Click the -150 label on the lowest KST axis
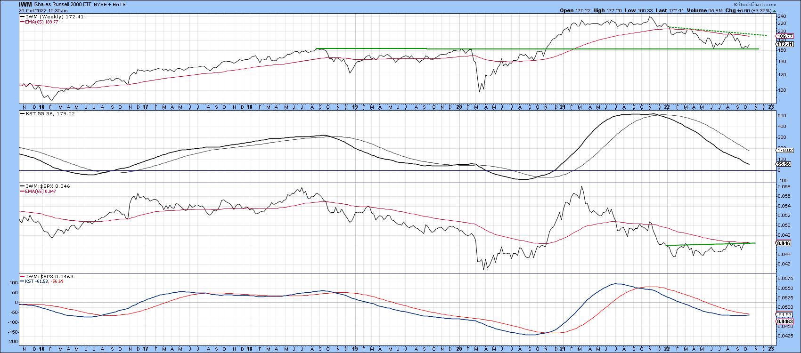 click(x=12, y=332)
